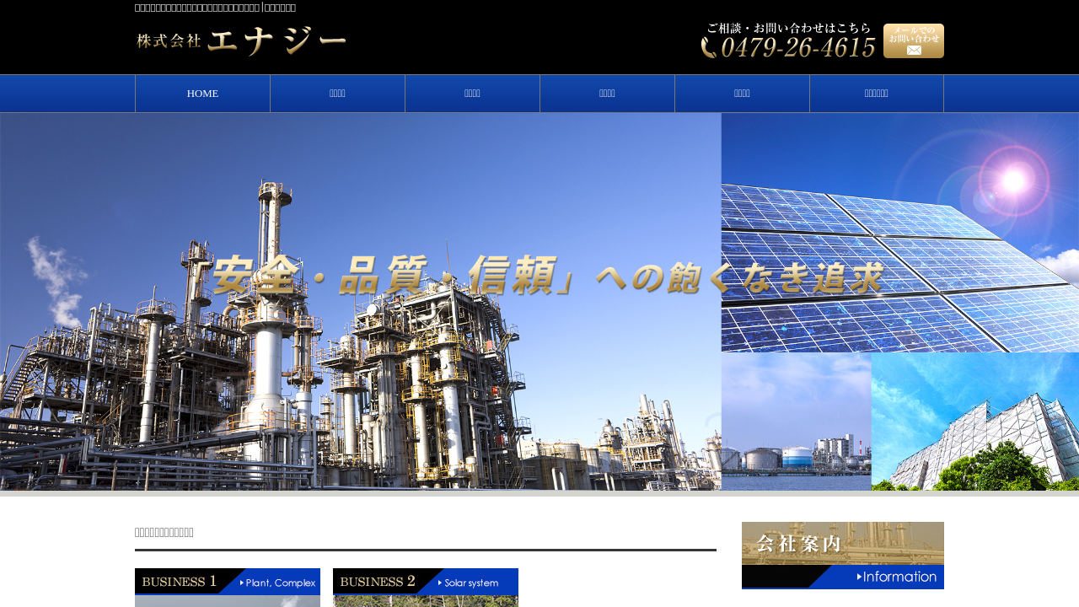Open the HOME navigation item
Image resolution: width=1079 pixels, height=607 pixels.
[x=202, y=94]
